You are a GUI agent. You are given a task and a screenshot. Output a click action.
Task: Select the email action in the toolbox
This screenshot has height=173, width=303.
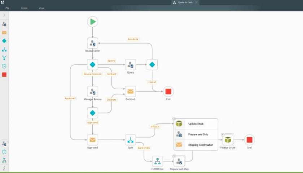(x=4, y=33)
